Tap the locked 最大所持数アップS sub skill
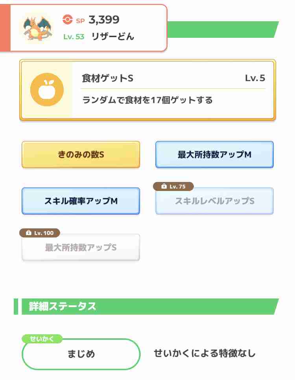295x380 pixels. coord(81,247)
